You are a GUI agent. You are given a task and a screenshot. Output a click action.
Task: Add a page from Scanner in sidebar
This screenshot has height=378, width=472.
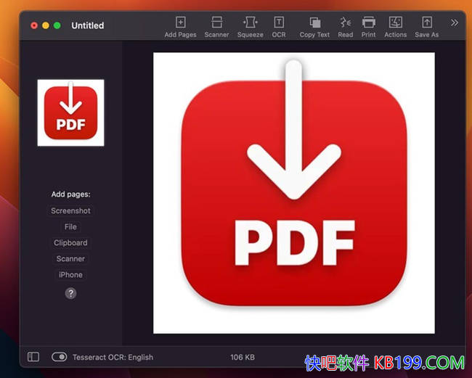(x=70, y=259)
